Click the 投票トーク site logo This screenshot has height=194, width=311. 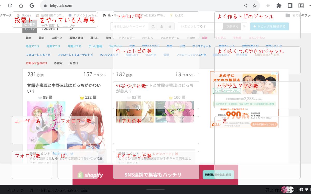[49, 26]
